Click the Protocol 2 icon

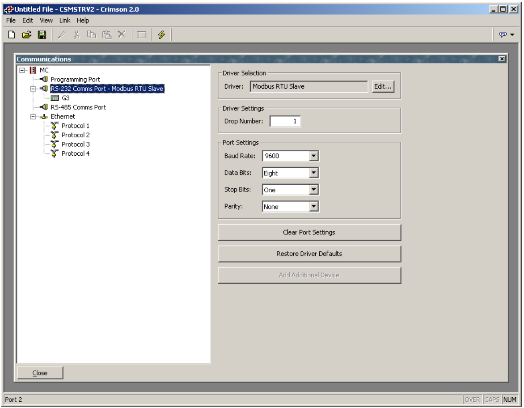(55, 135)
